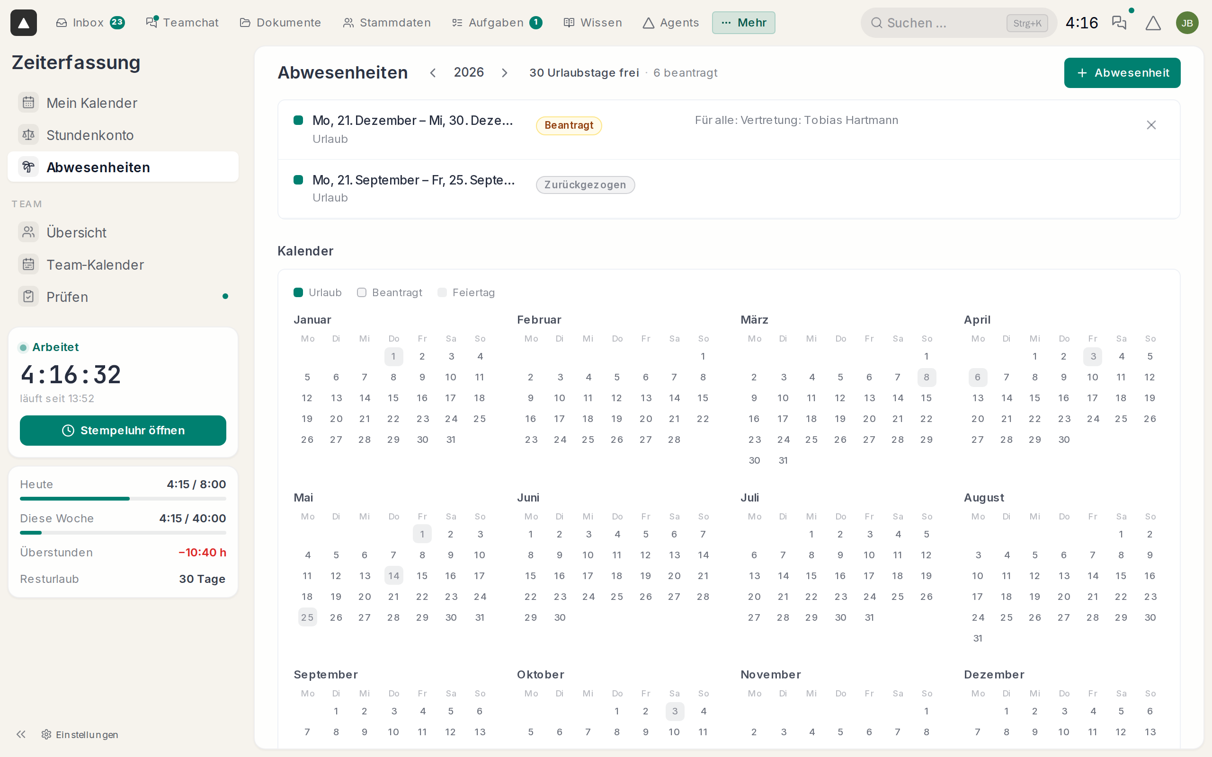Select October 3 in the calendar

(x=675, y=711)
